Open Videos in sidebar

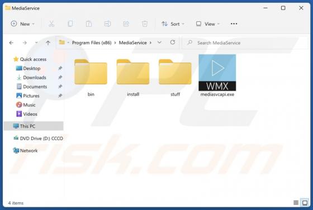27,114
